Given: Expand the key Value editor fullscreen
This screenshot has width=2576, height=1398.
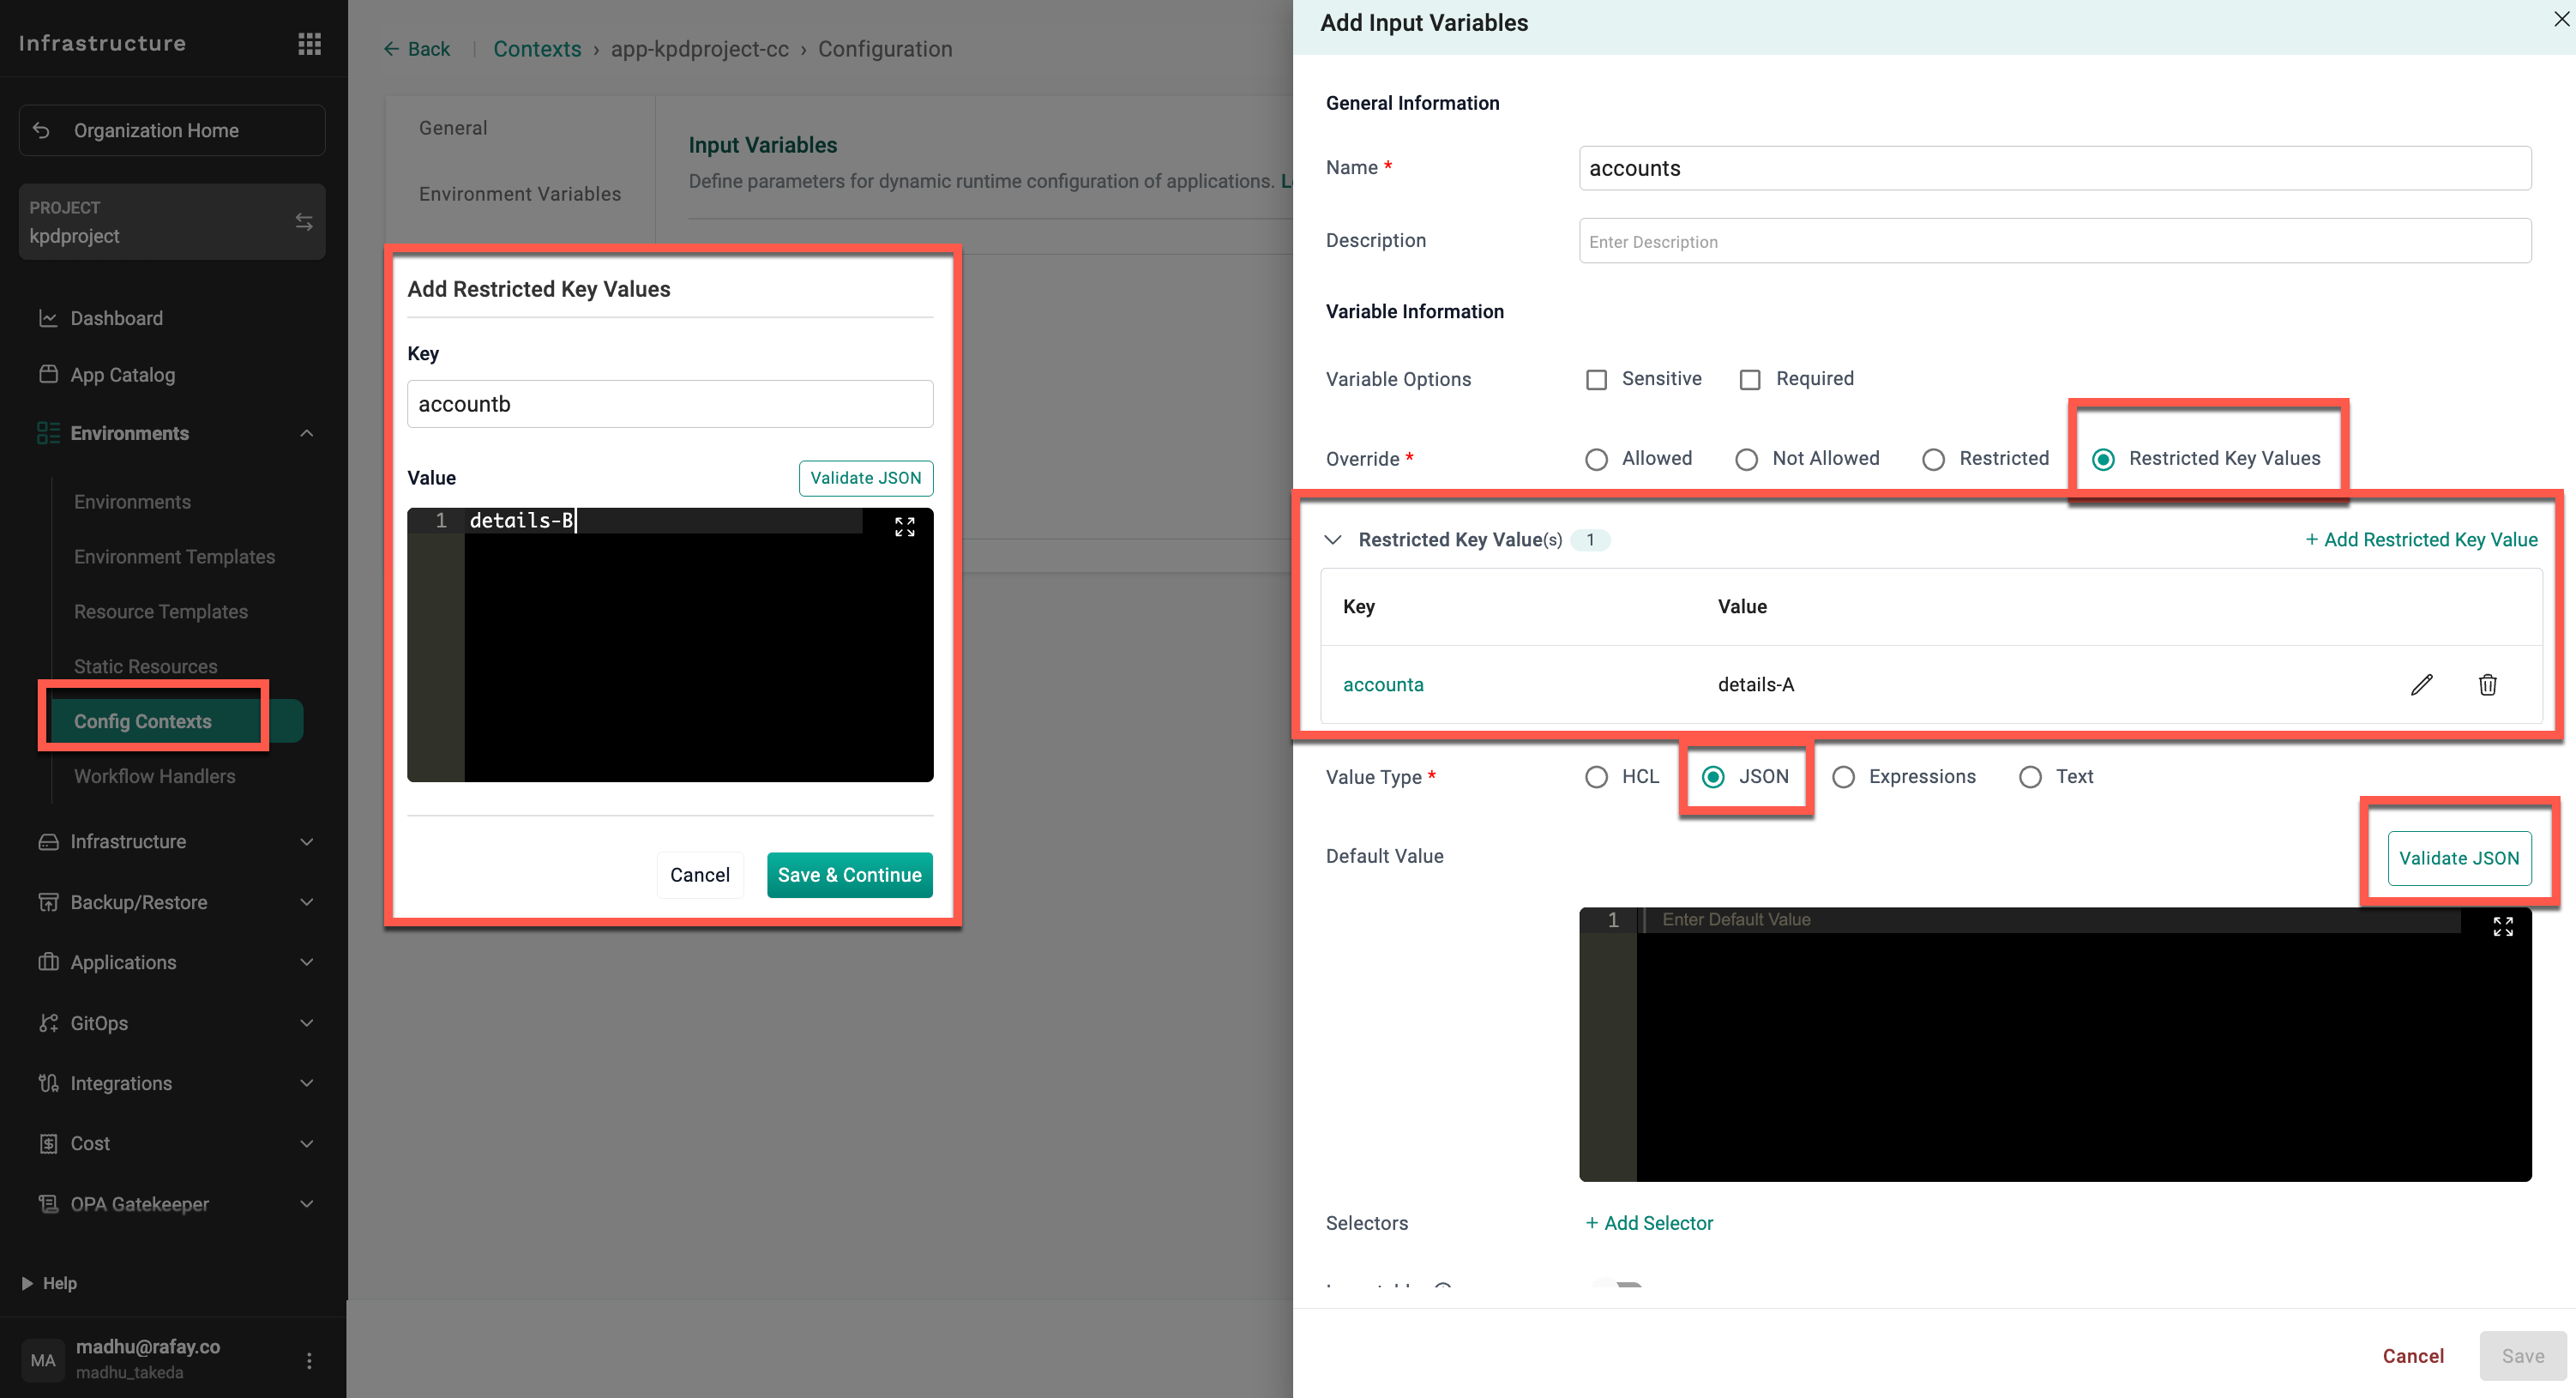Looking at the screenshot, I should tap(904, 527).
